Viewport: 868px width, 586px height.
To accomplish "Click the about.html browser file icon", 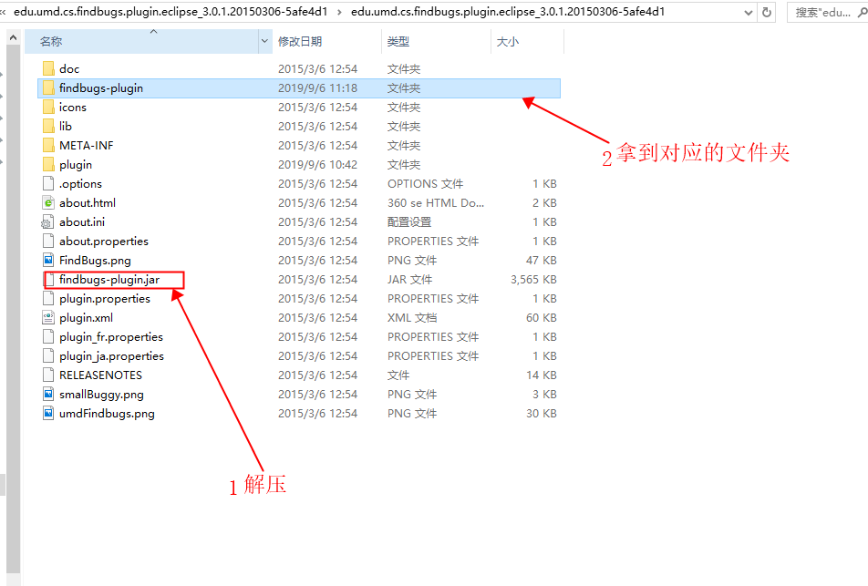I will coord(48,202).
